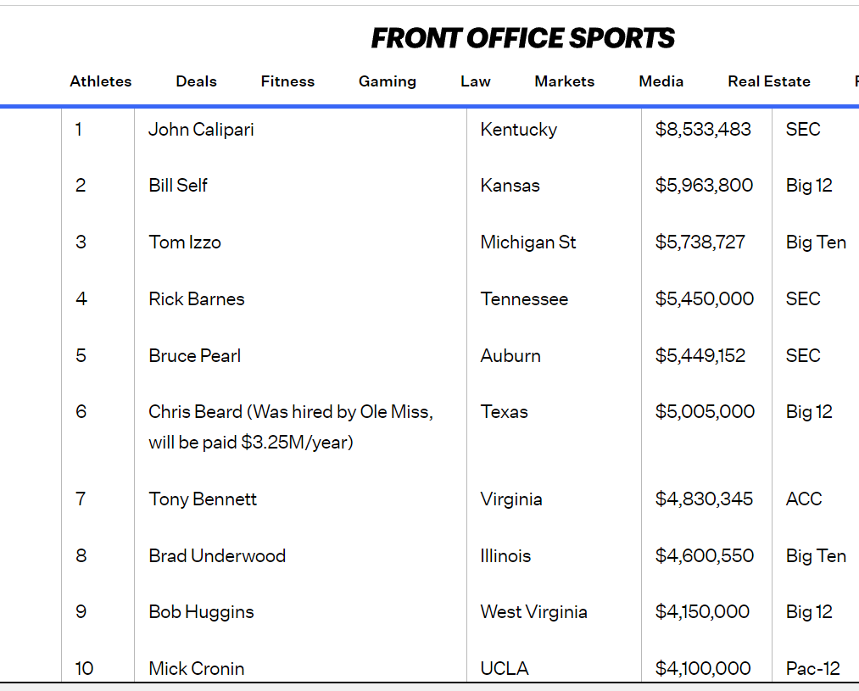The image size is (859, 691).
Task: Select the Bill Self table cell
Action: click(178, 186)
